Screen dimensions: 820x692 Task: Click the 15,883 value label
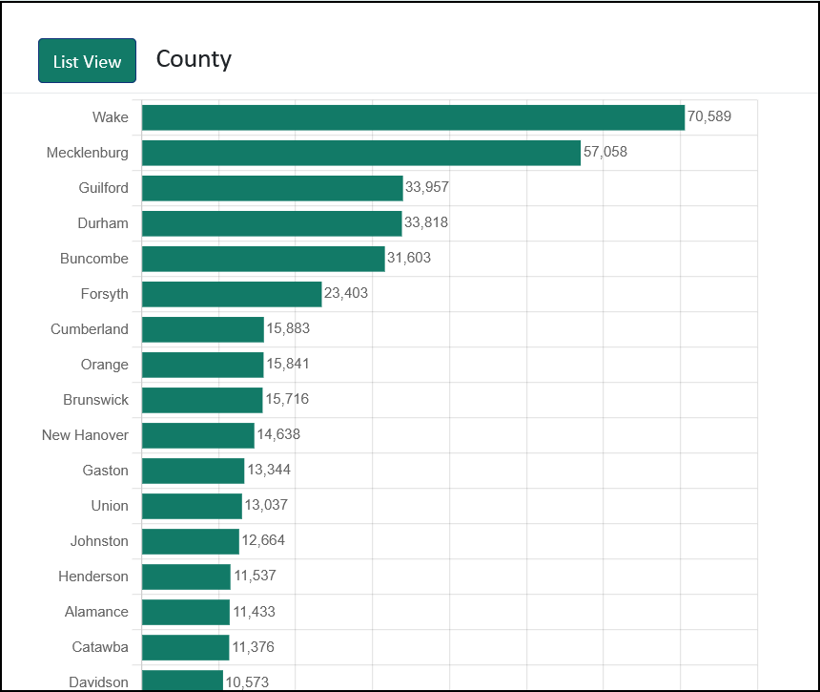pos(288,328)
